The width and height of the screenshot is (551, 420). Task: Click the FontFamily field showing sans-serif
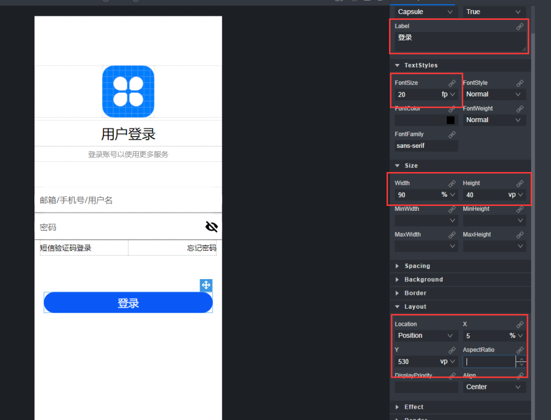(x=426, y=146)
